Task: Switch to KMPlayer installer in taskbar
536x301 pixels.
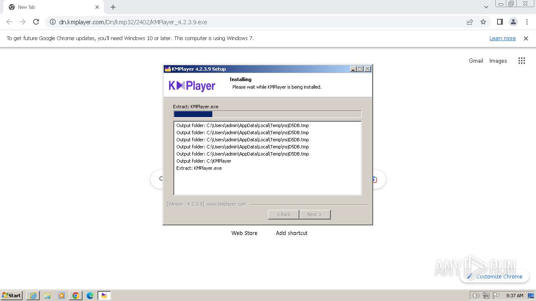Action: pos(104,296)
